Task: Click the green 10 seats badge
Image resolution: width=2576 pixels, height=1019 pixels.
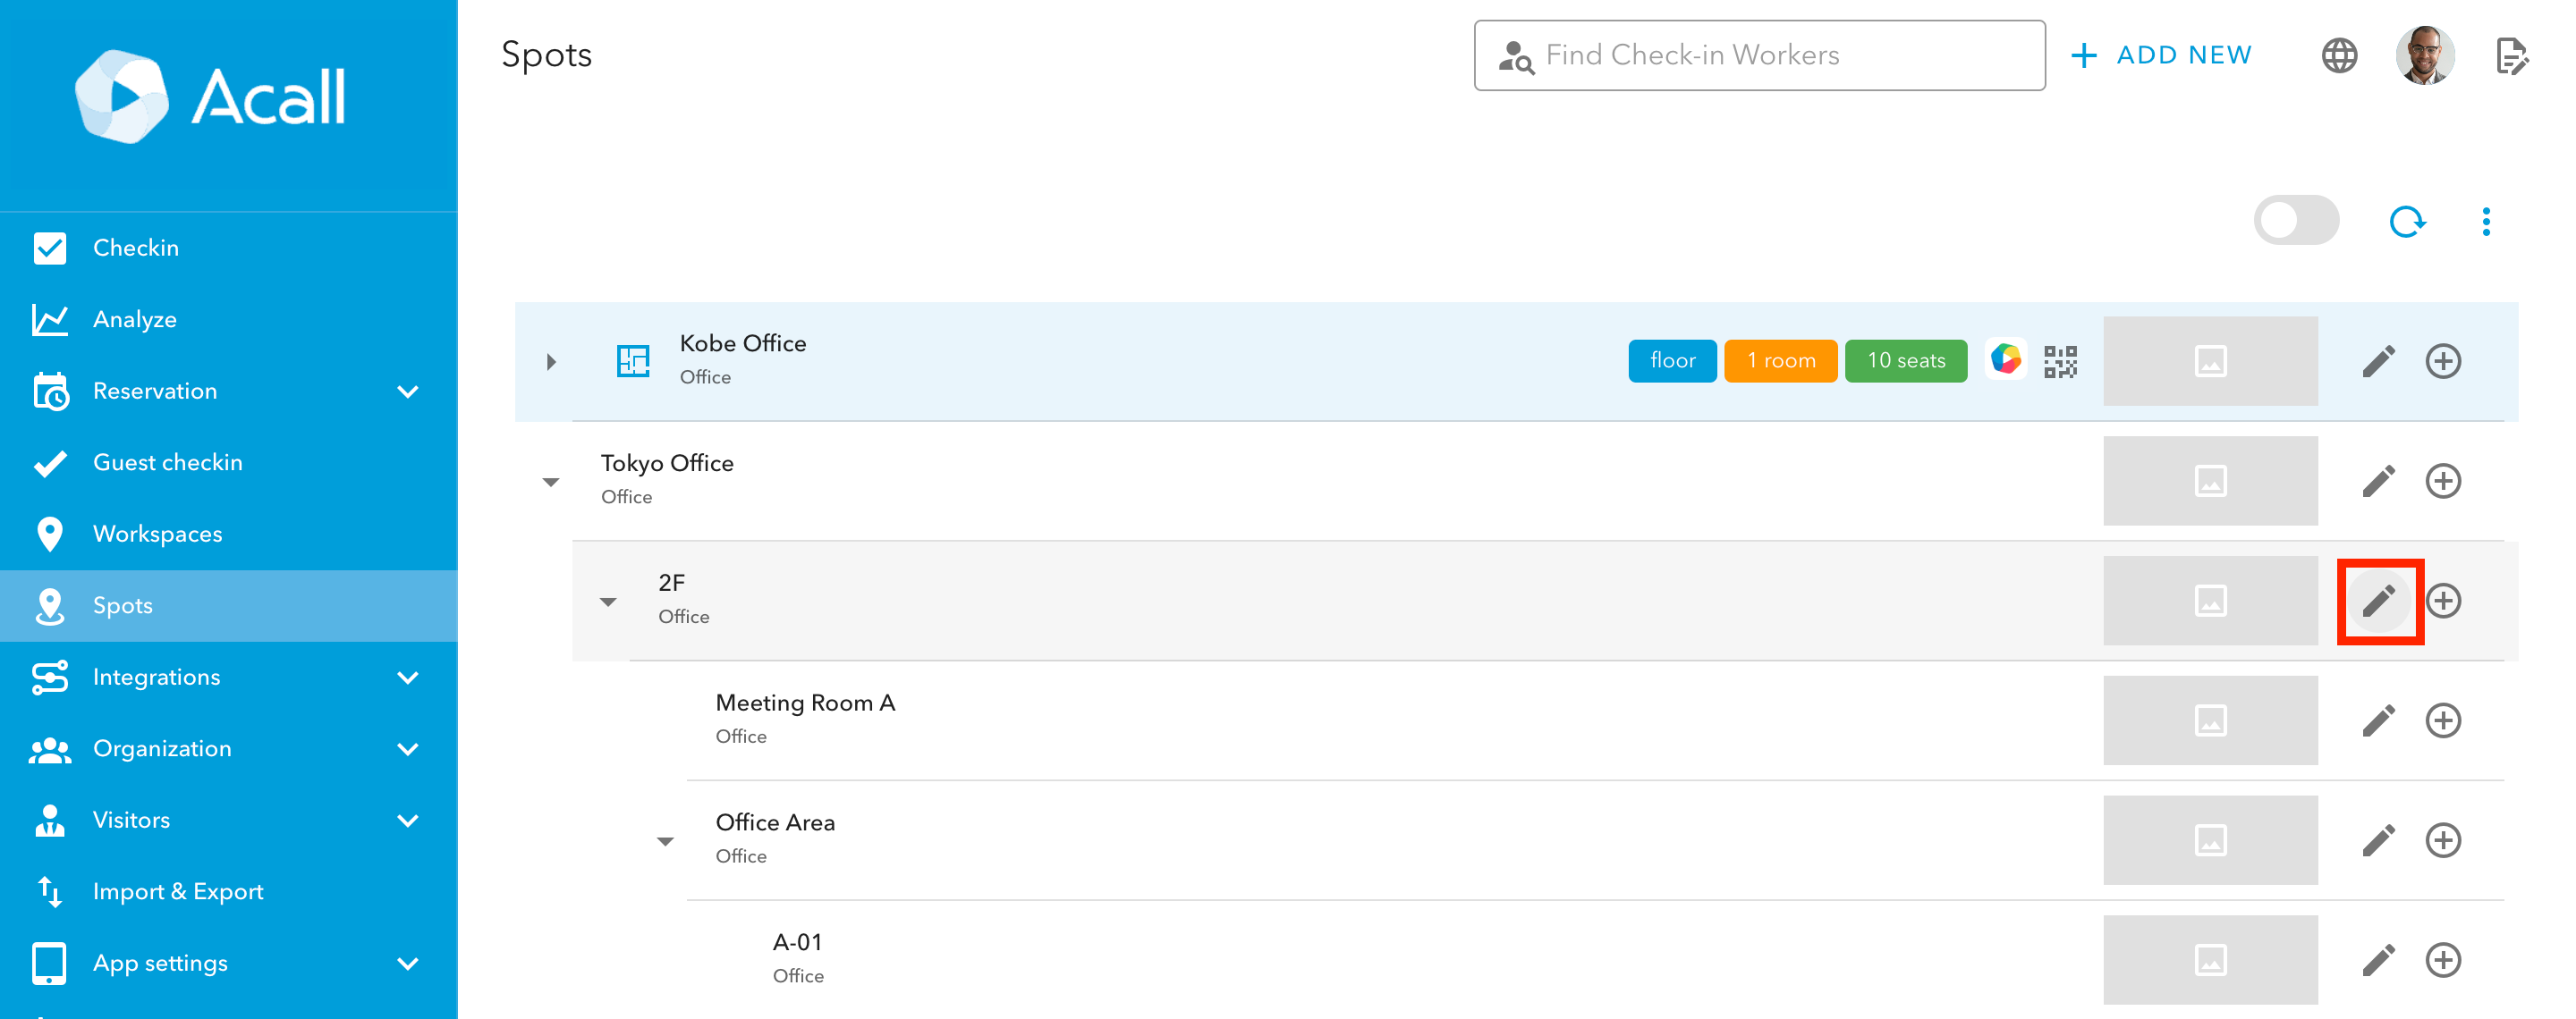Action: point(1905,360)
